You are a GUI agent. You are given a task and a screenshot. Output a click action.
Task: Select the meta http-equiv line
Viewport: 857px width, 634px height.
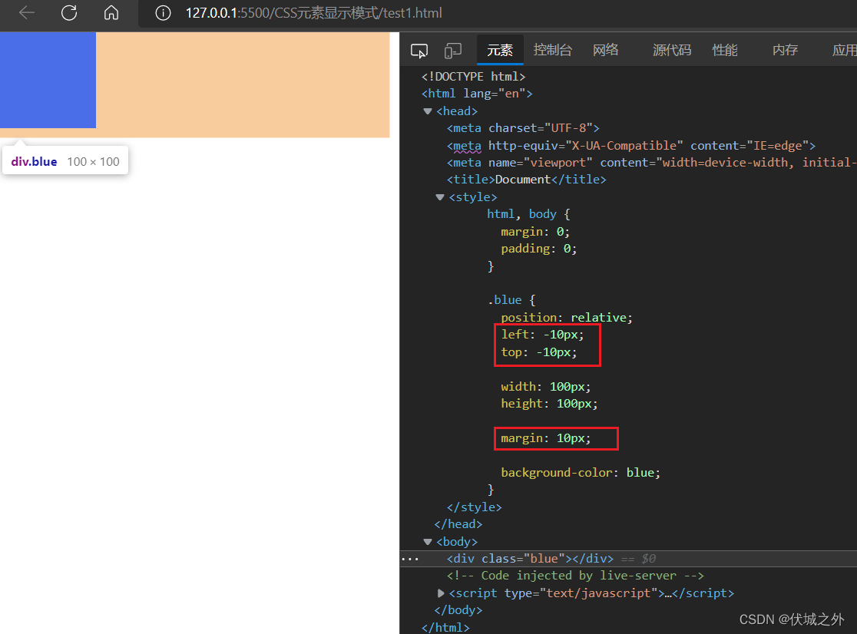(631, 145)
